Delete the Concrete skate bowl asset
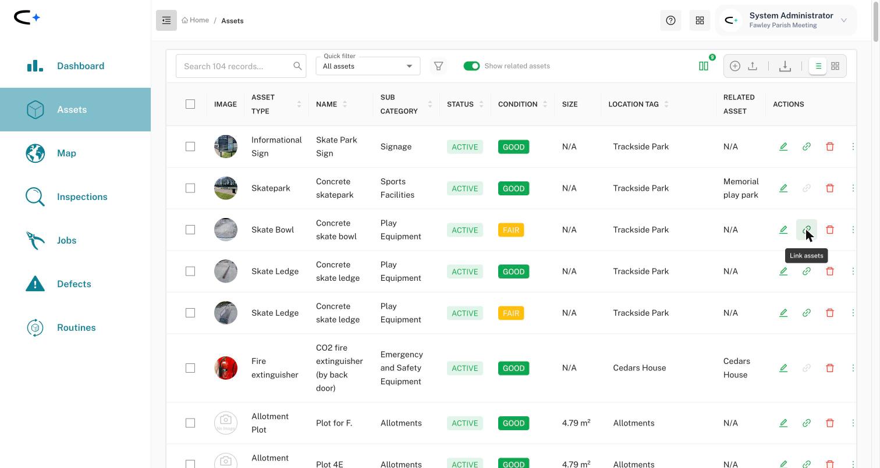 pyautogui.click(x=830, y=230)
